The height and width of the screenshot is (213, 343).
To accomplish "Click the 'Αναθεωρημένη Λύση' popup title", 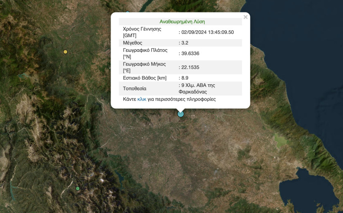I will [x=182, y=21].
